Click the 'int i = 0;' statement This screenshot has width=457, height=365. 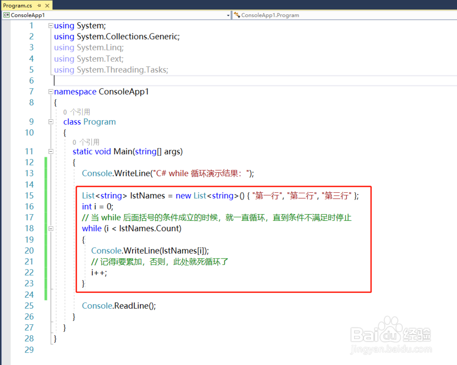click(x=98, y=206)
